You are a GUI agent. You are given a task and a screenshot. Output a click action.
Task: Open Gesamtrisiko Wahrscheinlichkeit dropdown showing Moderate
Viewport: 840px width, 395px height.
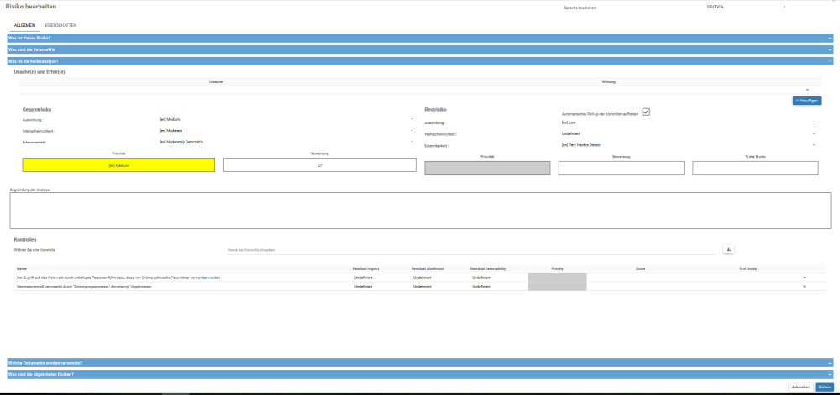286,131
